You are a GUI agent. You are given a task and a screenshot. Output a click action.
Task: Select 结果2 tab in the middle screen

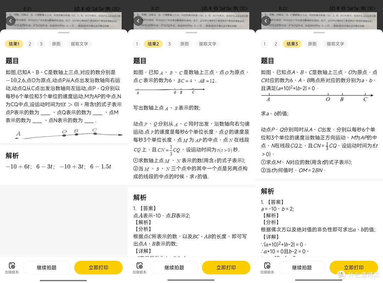click(x=153, y=44)
